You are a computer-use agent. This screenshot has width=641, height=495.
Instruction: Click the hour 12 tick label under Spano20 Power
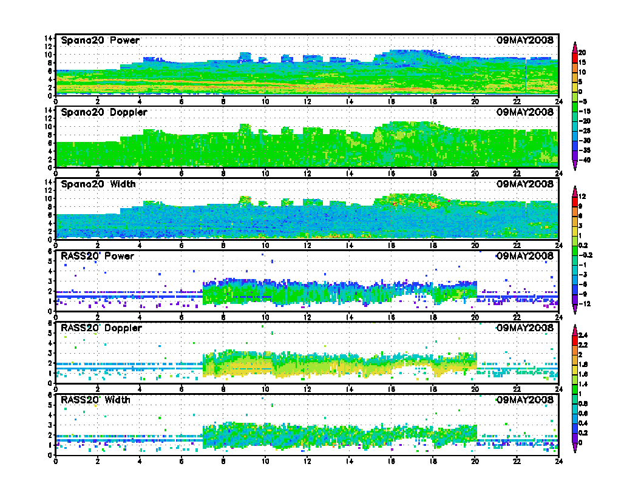point(307,102)
